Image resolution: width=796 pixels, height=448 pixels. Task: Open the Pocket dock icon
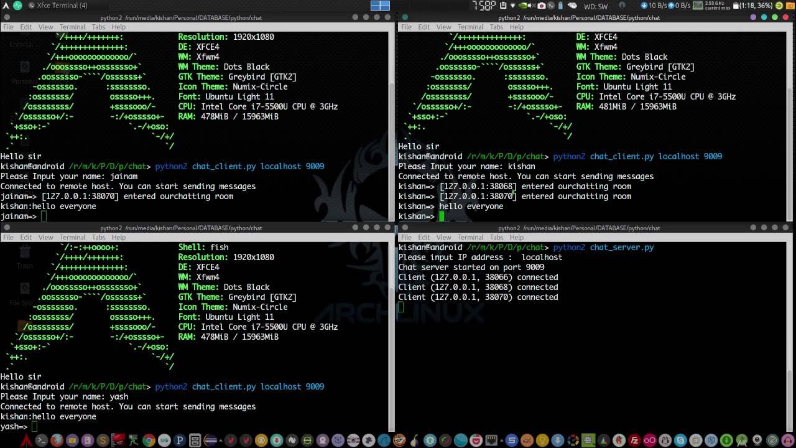(x=476, y=441)
